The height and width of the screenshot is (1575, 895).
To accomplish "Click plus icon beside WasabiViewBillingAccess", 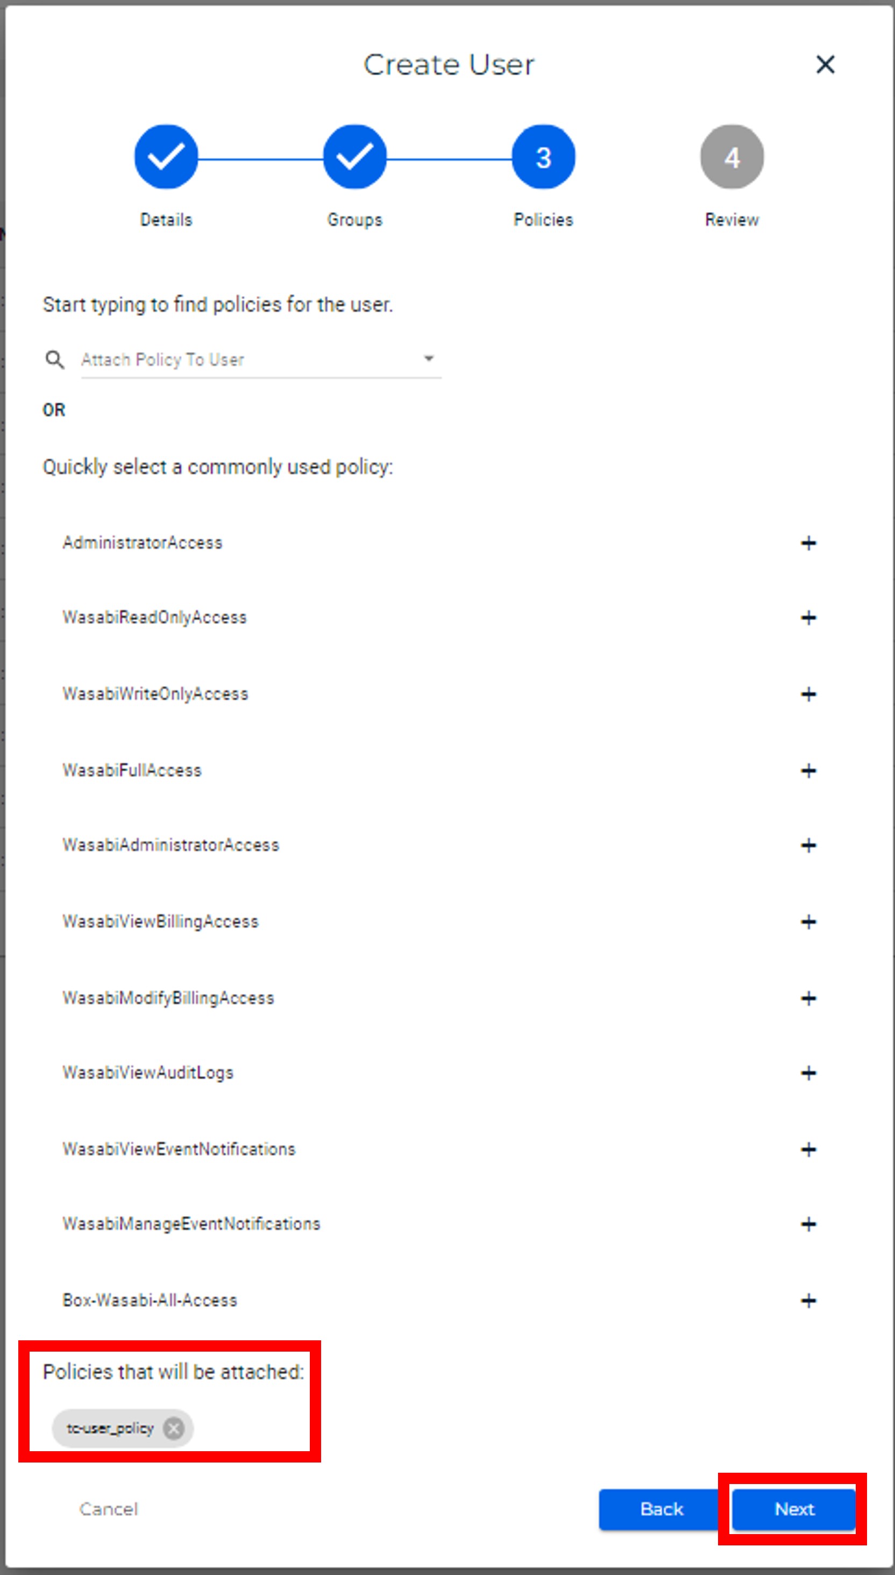I will click(808, 922).
